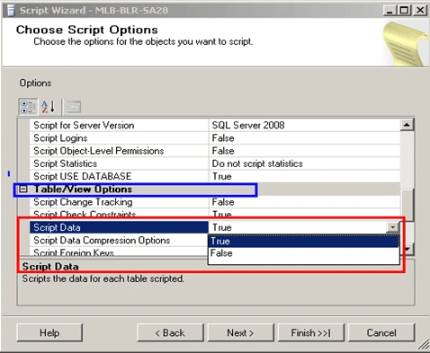Choose False in the dropdown list
Viewport: 430px width, 353px height.
(x=303, y=253)
